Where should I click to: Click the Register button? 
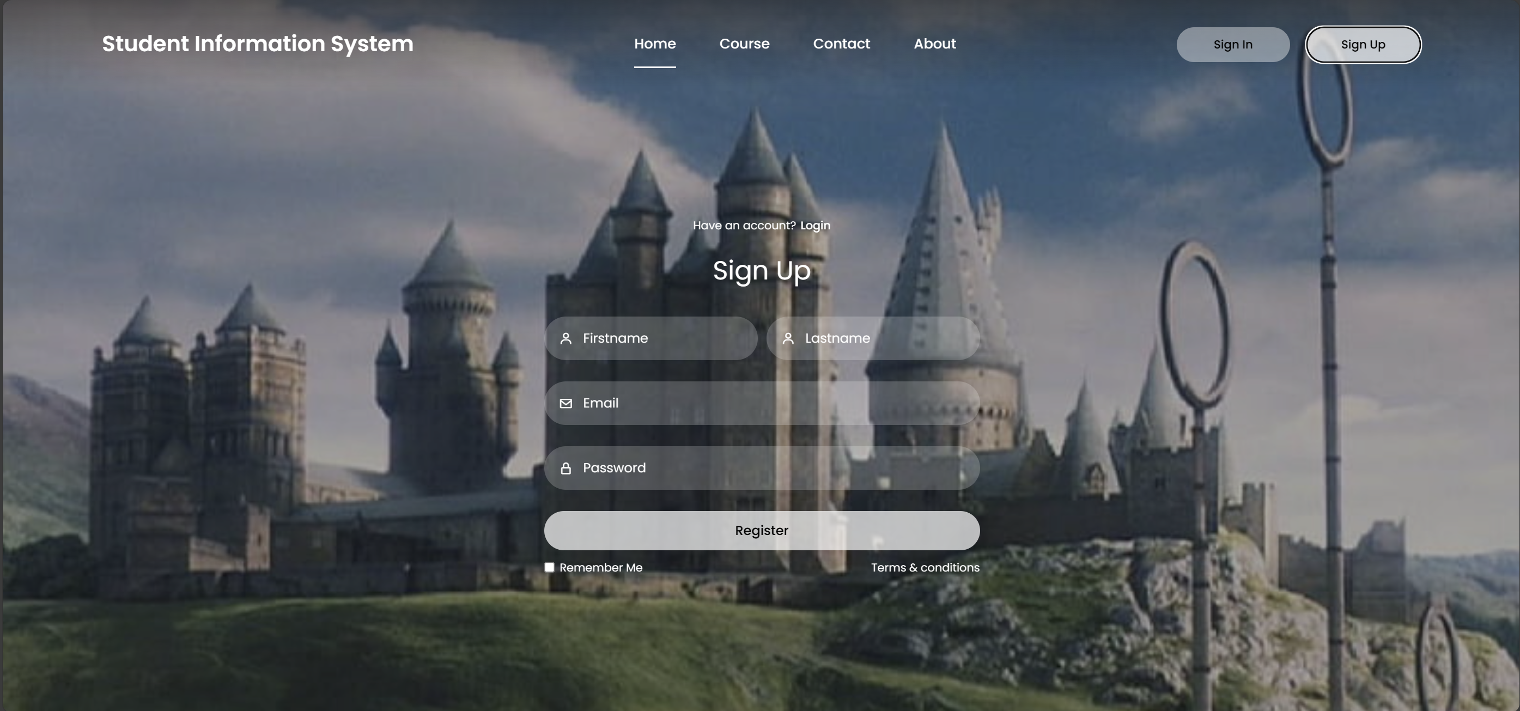pos(762,531)
